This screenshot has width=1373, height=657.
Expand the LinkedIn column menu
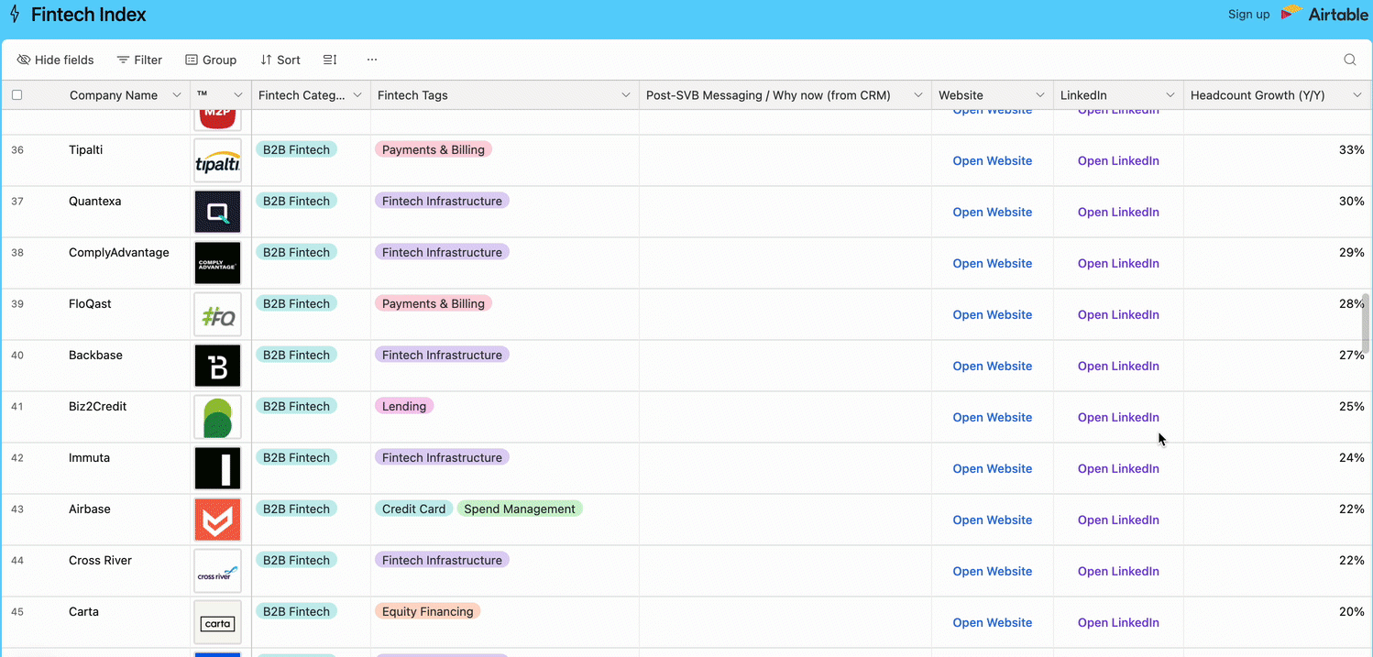click(1170, 95)
